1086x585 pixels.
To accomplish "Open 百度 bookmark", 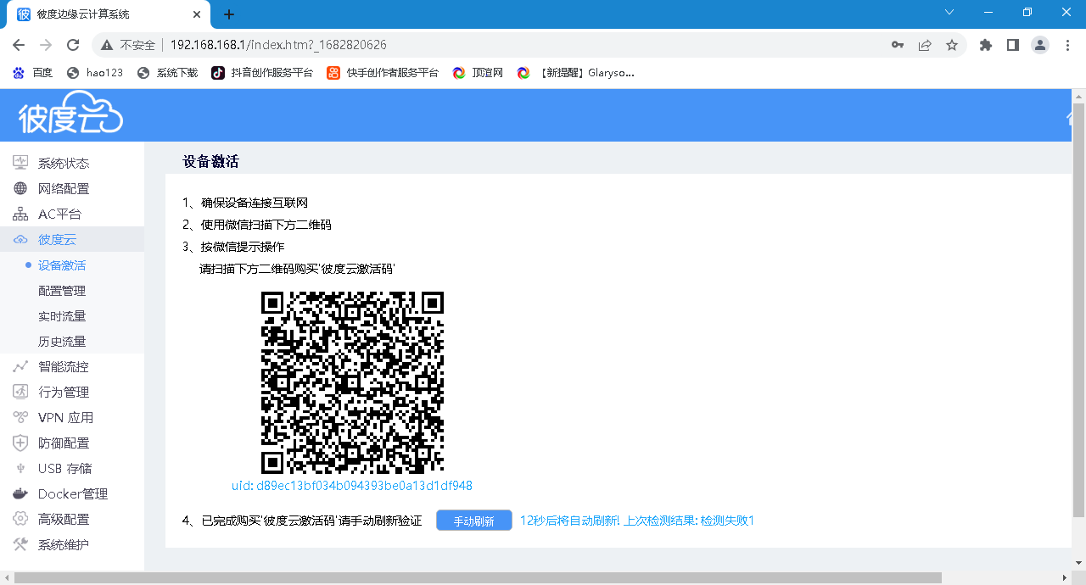I will pyautogui.click(x=33, y=73).
